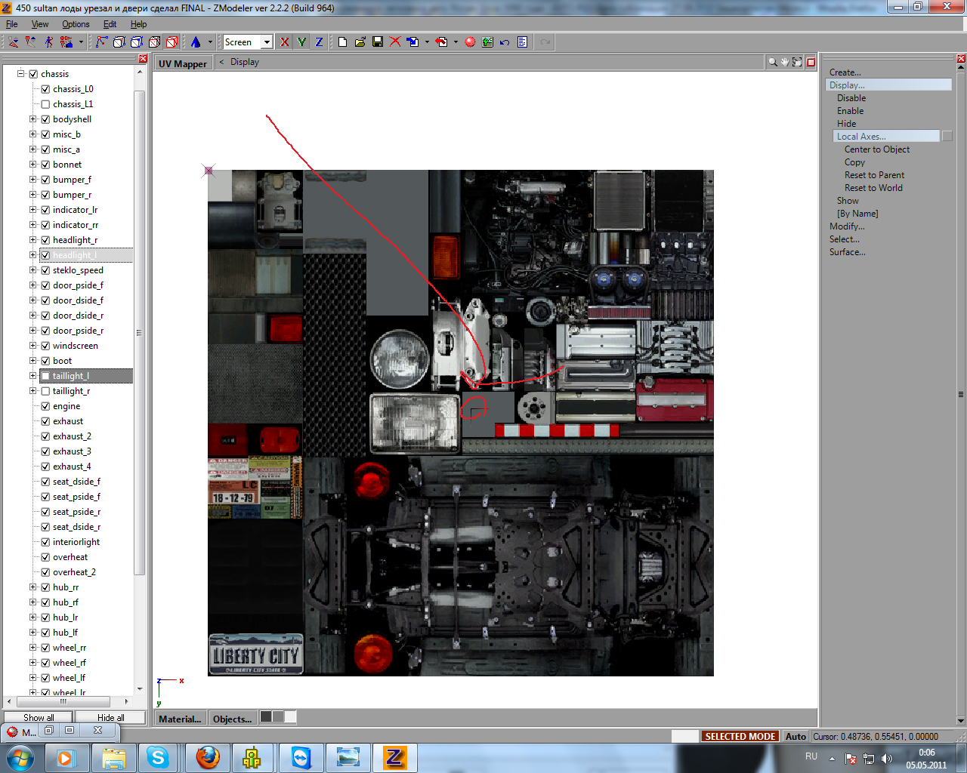This screenshot has width=967, height=773.
Task: Launch Skype from the taskbar
Action: [x=158, y=757]
